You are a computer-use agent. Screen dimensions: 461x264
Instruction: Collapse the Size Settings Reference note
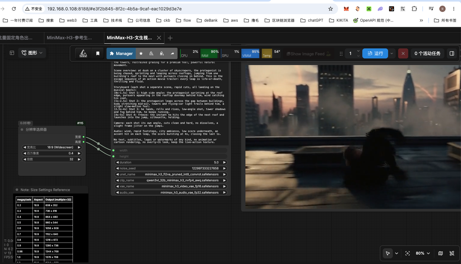(17, 190)
